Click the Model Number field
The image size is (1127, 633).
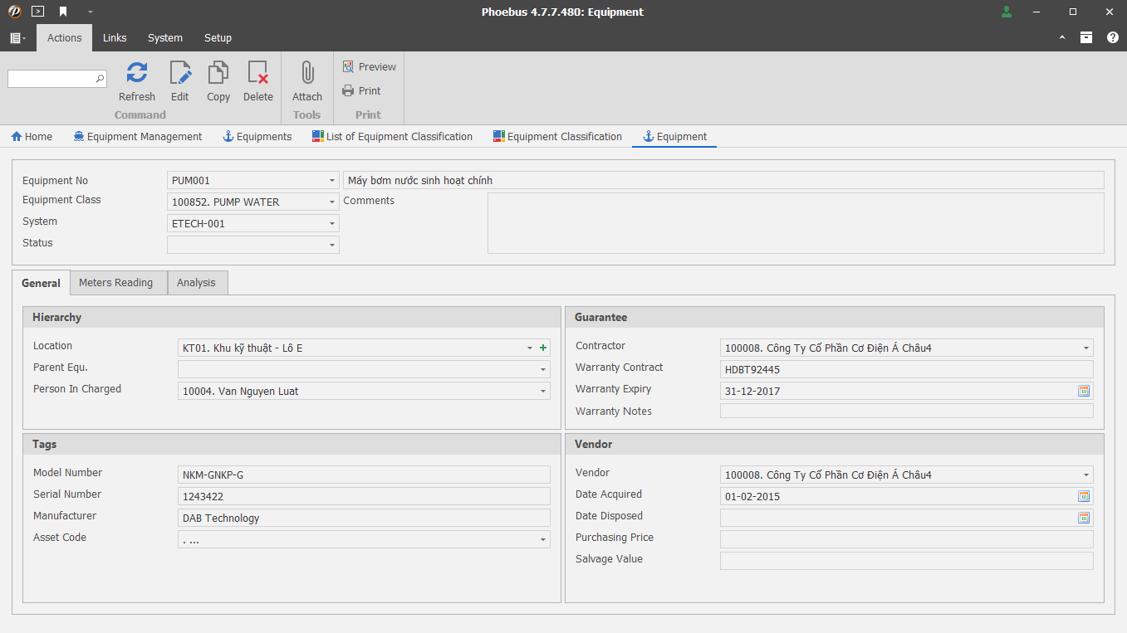click(364, 475)
